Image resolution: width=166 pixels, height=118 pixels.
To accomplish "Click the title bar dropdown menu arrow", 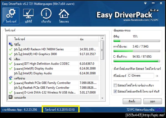I will tap(145, 3).
